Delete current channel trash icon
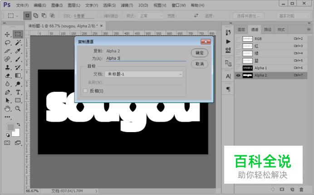 pos(301,189)
